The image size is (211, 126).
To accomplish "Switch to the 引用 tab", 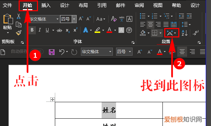I will [x=102, y=5].
